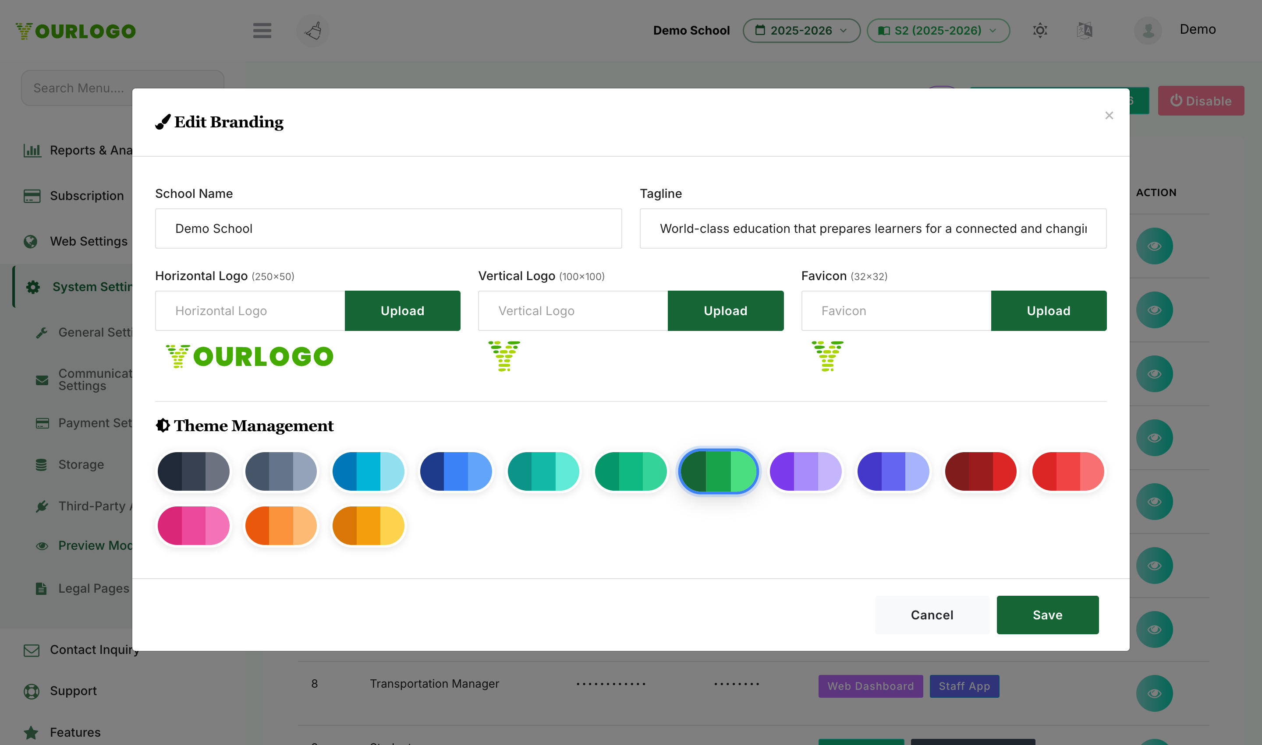Click the Features star icon
The width and height of the screenshot is (1262, 745).
click(x=31, y=732)
